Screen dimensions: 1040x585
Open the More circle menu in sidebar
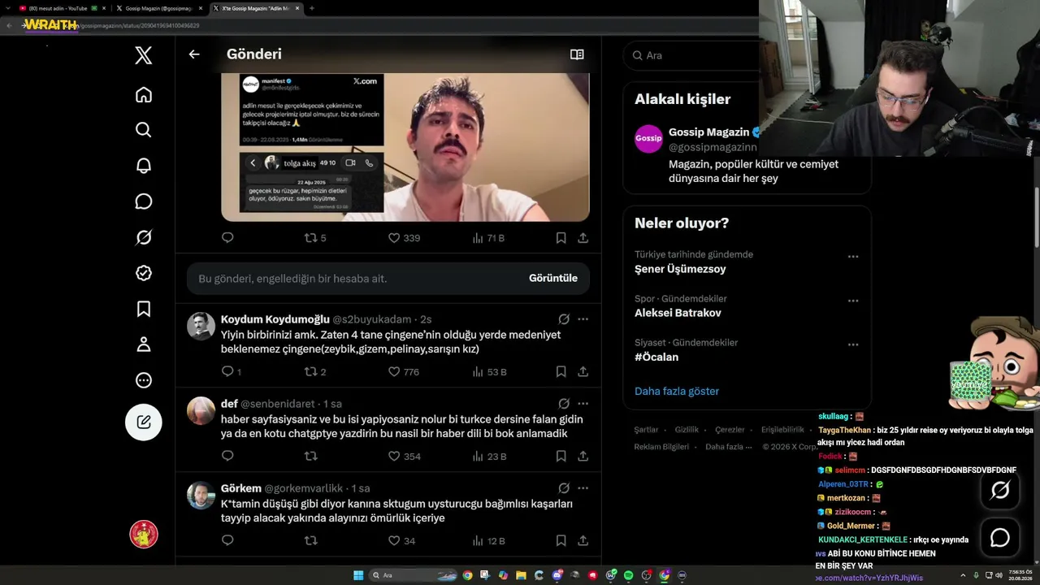[x=144, y=380]
